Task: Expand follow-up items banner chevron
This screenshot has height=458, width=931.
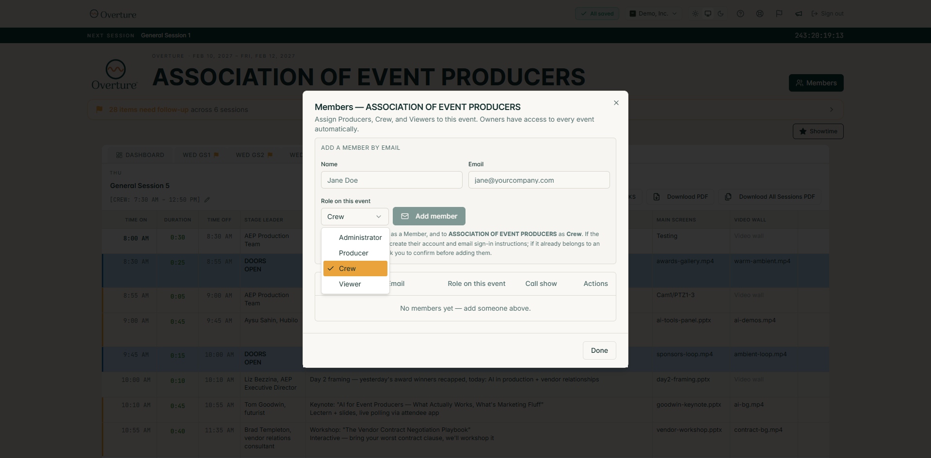Action: (x=832, y=110)
